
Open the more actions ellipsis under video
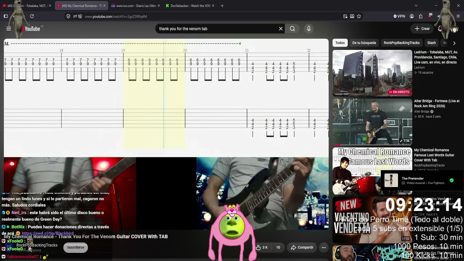[x=324, y=248]
